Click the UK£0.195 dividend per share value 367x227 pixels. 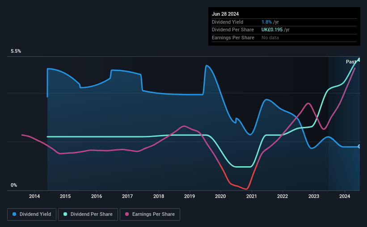point(272,30)
